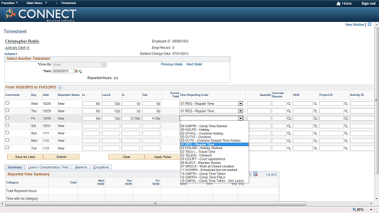Click the horizontal scrollbar at page bottom
The height and width of the screenshot is (213, 379).
pyautogui.click(x=156, y=204)
